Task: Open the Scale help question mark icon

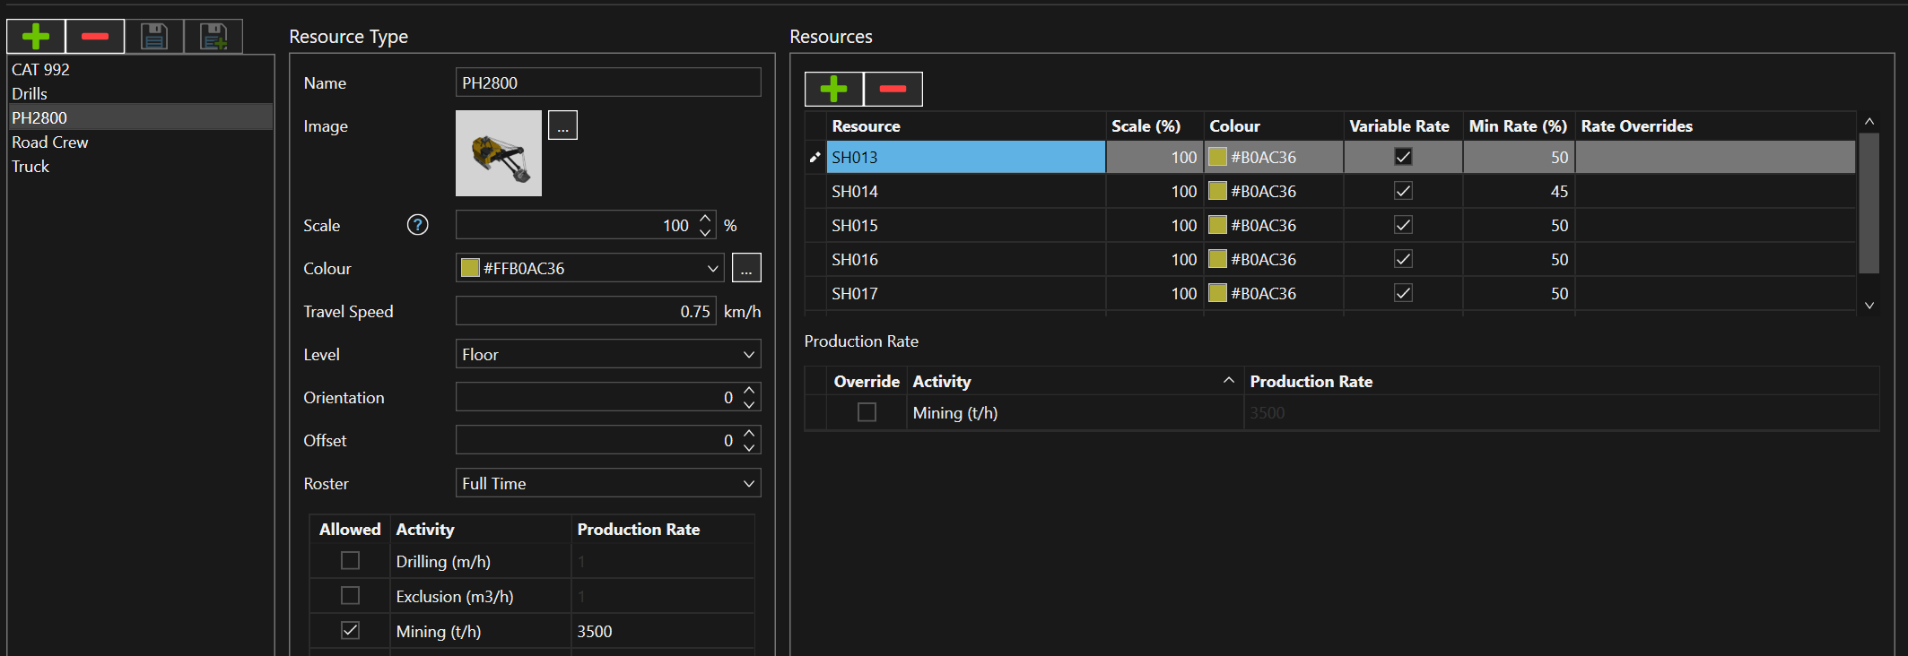Action: 417,225
